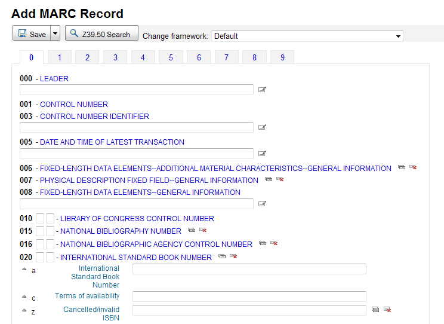Click the International Standard Book Number input
The width and height of the screenshot is (444, 324).
[x=249, y=269]
